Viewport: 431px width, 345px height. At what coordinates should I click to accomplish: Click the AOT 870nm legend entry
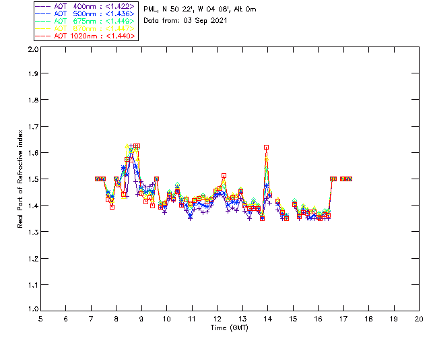pos(86,28)
